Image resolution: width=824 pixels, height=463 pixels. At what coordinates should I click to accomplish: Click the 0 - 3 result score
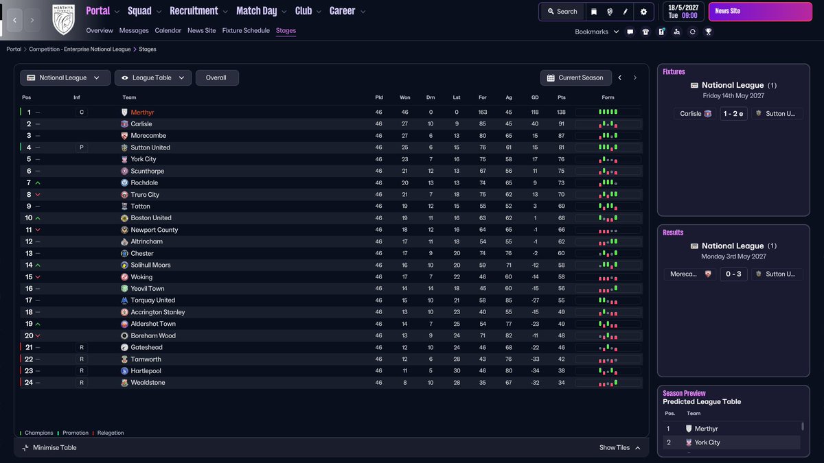click(733, 274)
